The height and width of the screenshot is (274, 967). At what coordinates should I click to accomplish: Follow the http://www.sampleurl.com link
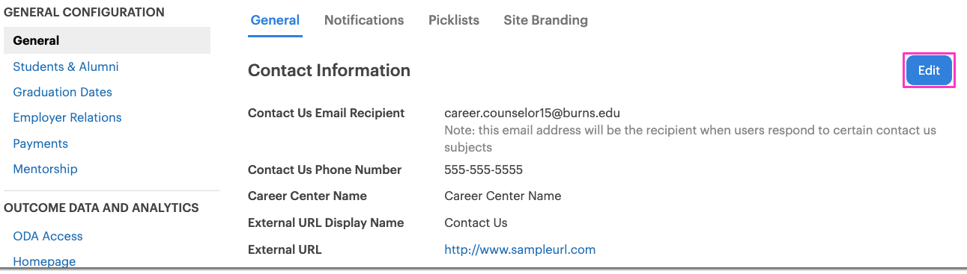click(x=520, y=249)
